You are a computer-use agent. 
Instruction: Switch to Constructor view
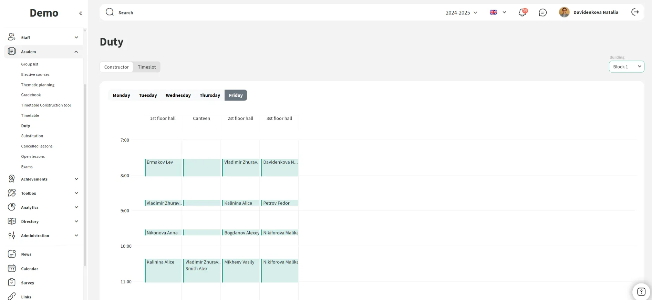point(116,67)
